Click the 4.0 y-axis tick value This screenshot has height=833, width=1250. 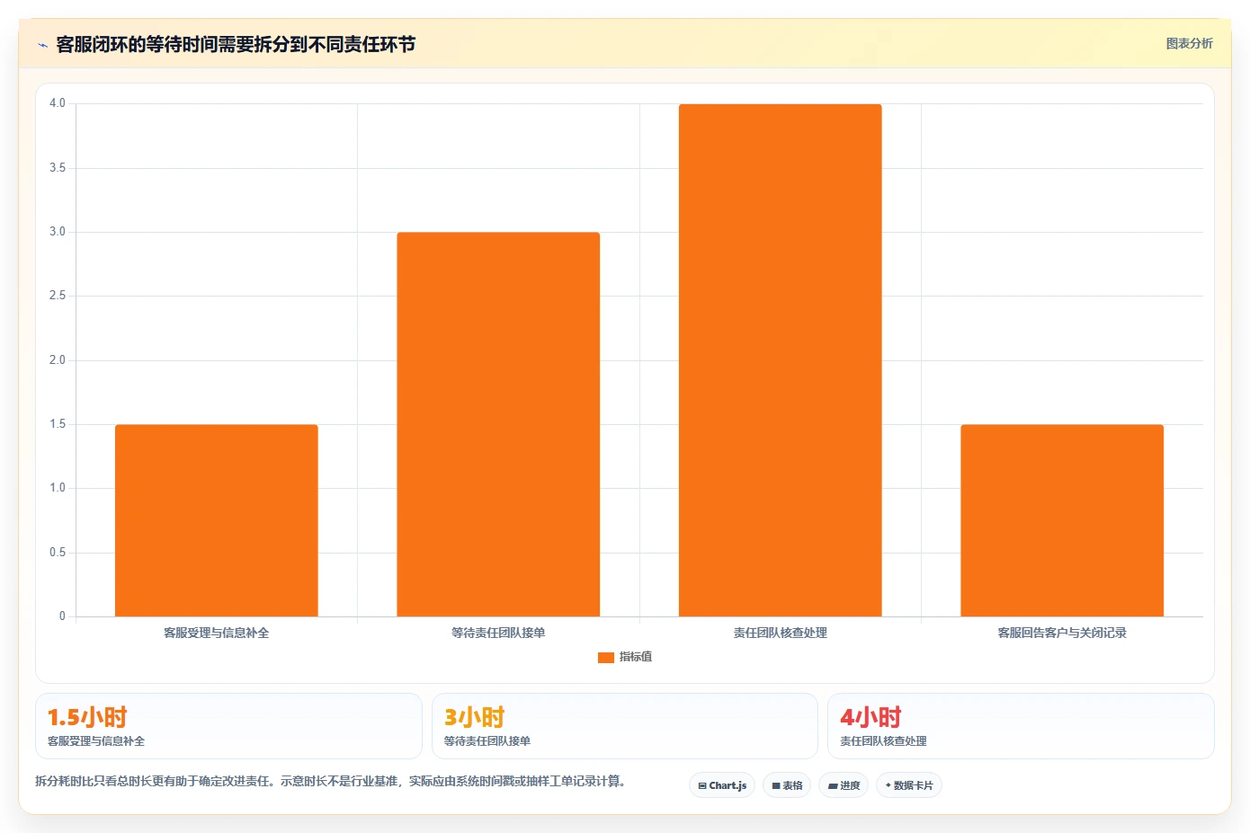58,103
